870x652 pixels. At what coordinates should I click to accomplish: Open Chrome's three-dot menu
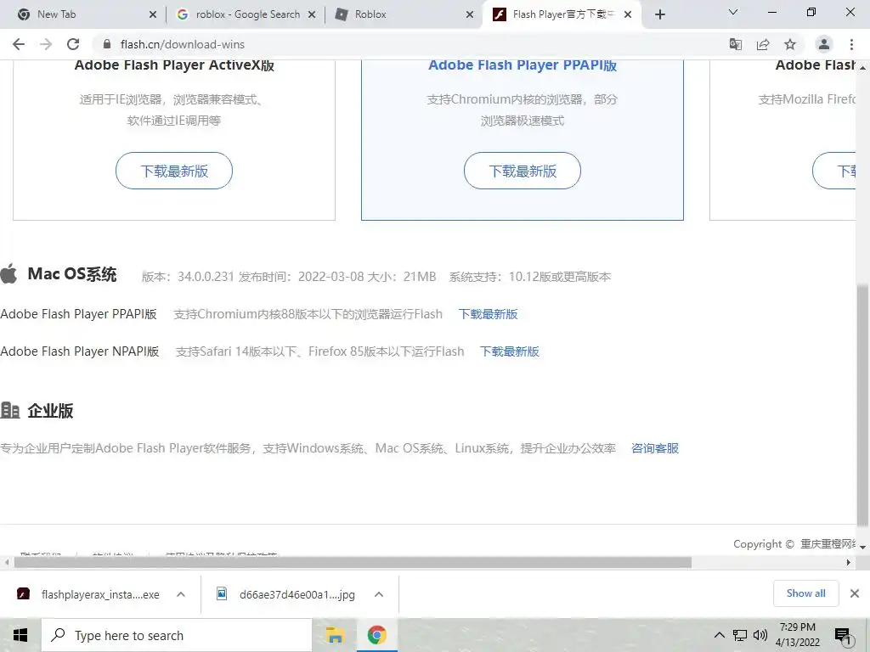click(x=851, y=44)
